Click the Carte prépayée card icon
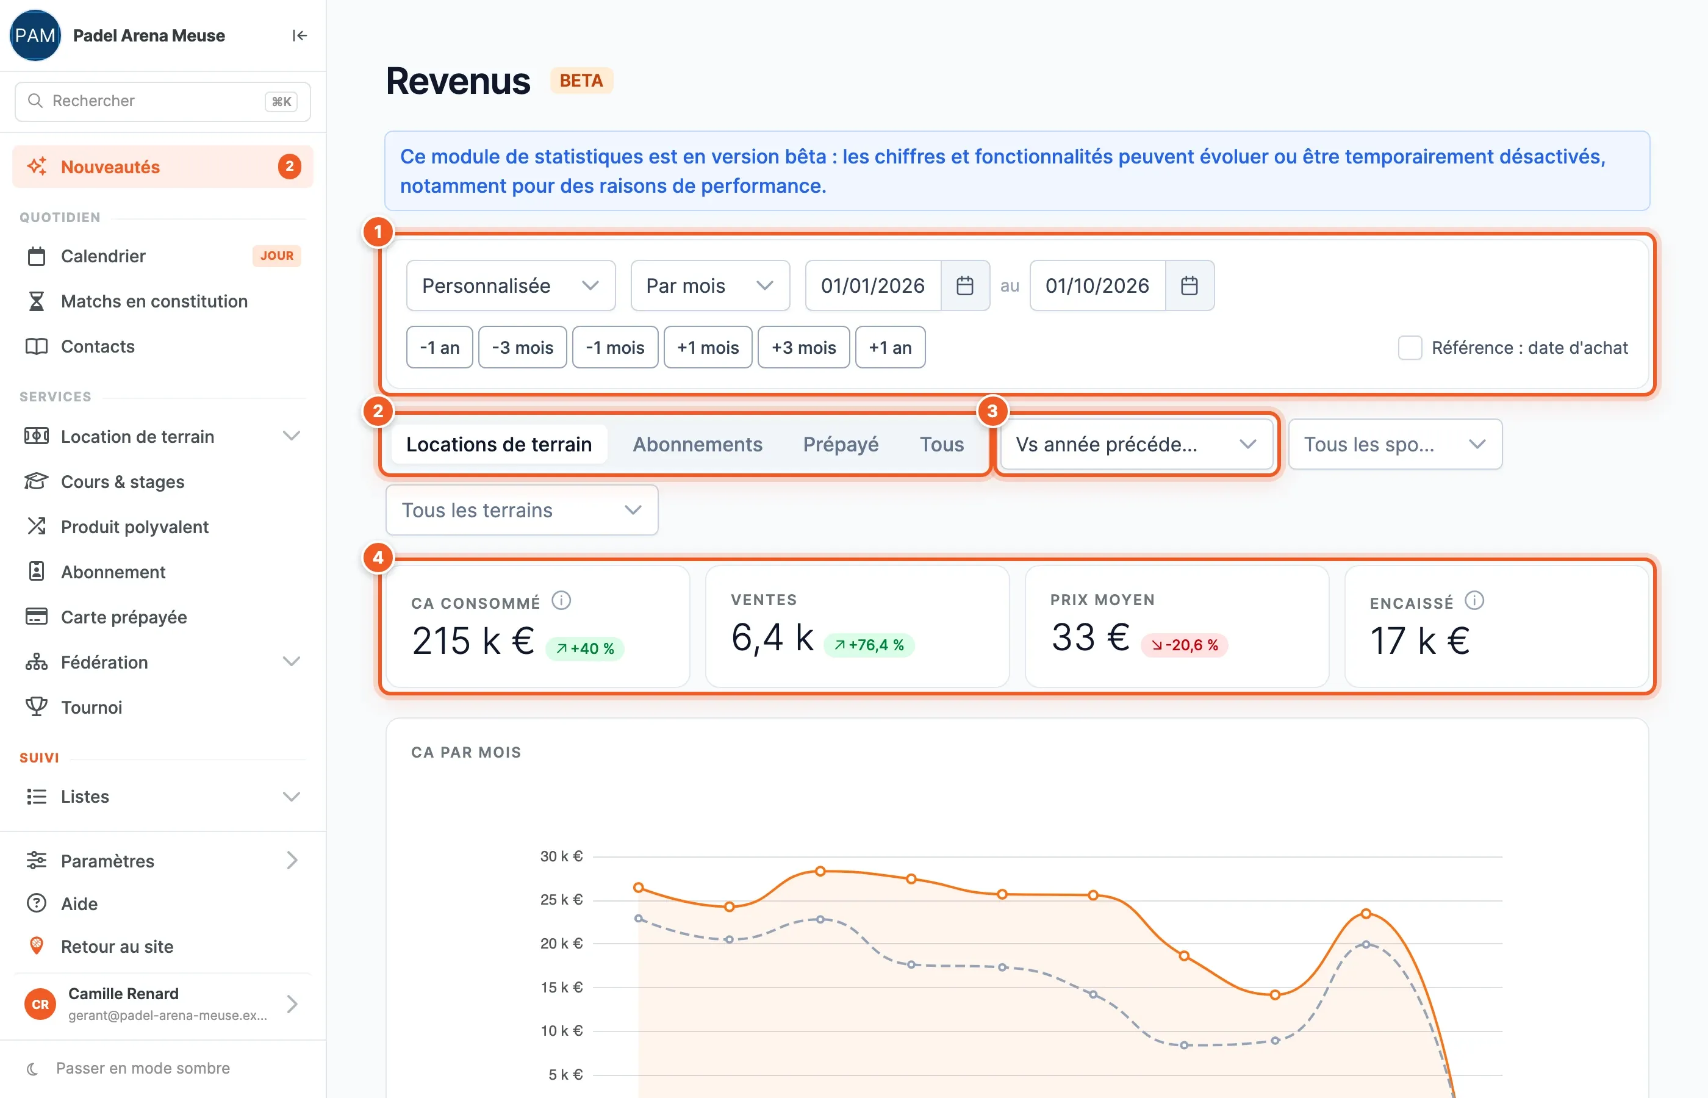This screenshot has width=1708, height=1098. (x=37, y=616)
